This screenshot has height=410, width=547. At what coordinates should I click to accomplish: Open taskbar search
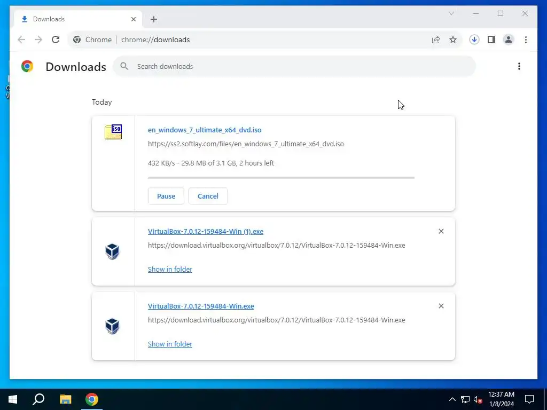pos(38,399)
